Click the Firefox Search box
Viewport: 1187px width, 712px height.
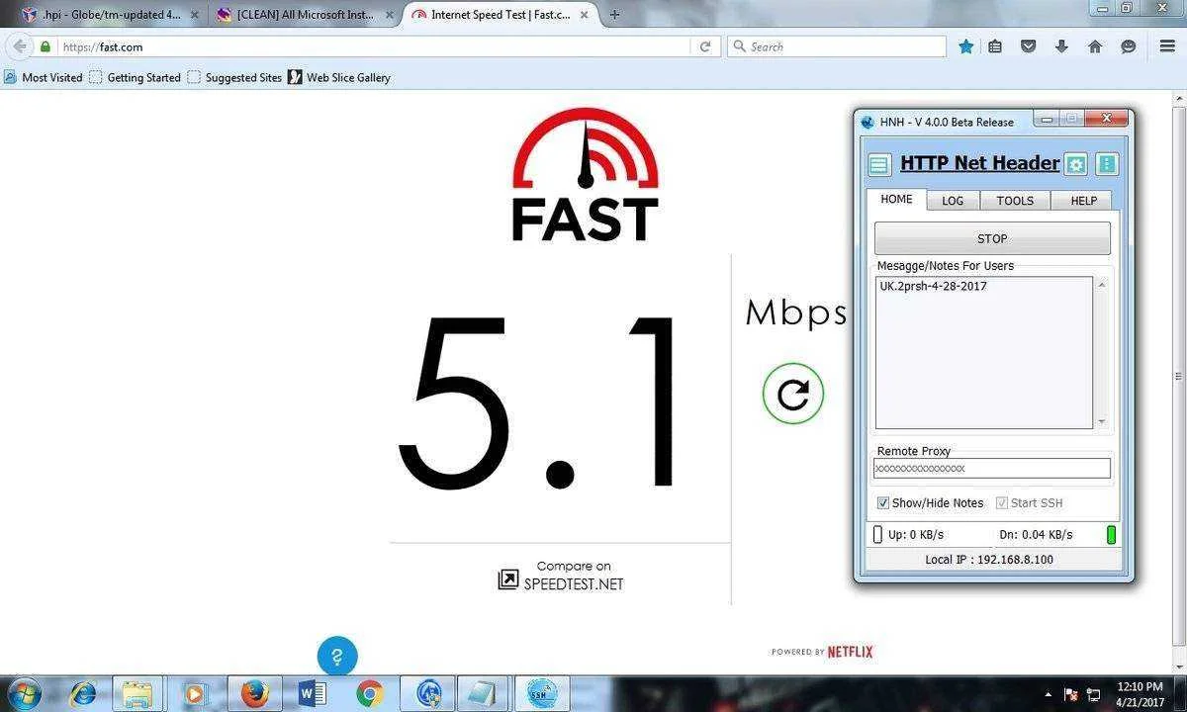pyautogui.click(x=837, y=46)
